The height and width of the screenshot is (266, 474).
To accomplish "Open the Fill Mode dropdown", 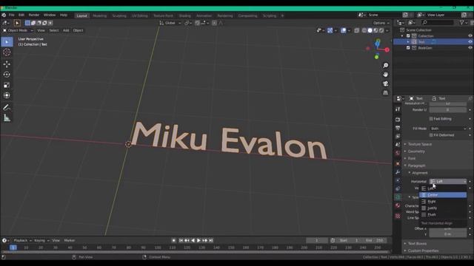I will [x=448, y=129].
